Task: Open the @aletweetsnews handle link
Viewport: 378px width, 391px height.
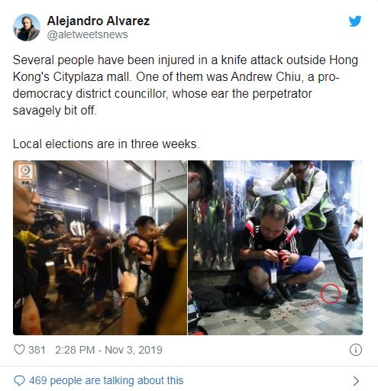Action: [x=87, y=34]
